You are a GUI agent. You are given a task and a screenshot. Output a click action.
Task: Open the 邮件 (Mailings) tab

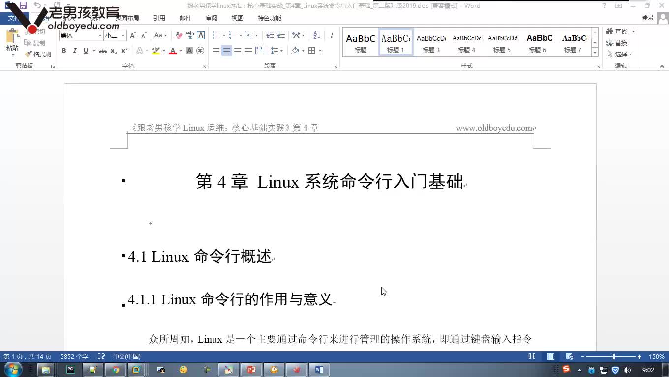185,18
